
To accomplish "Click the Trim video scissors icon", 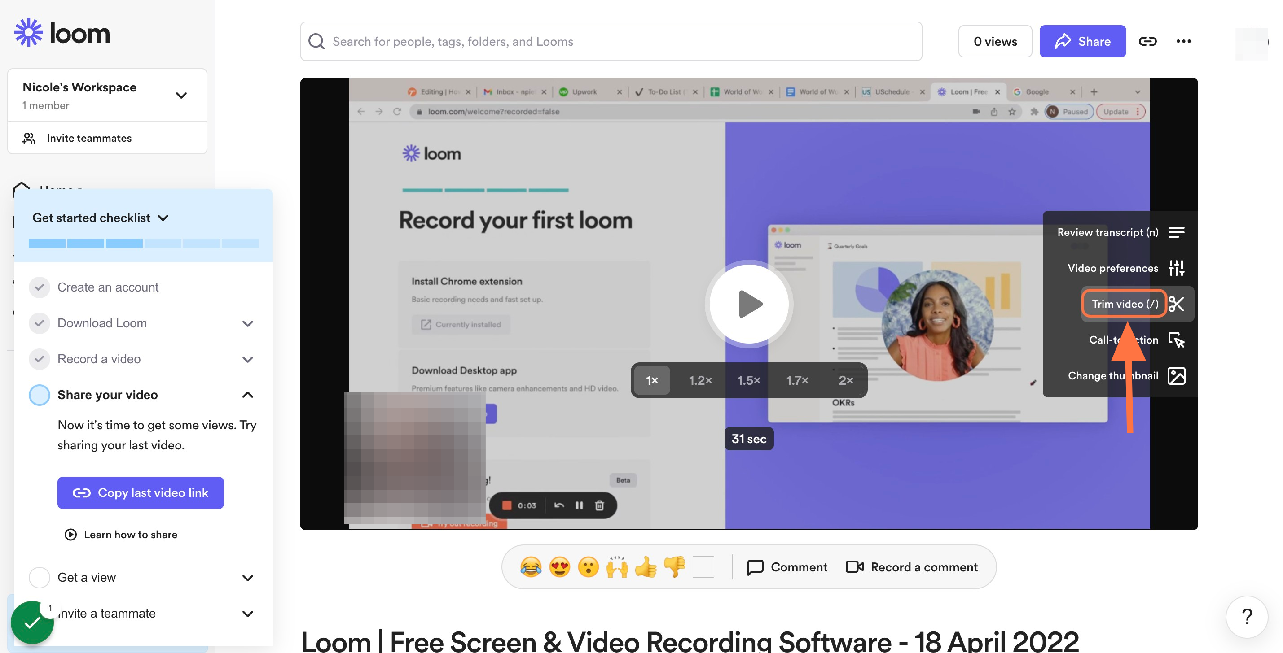I will point(1177,304).
